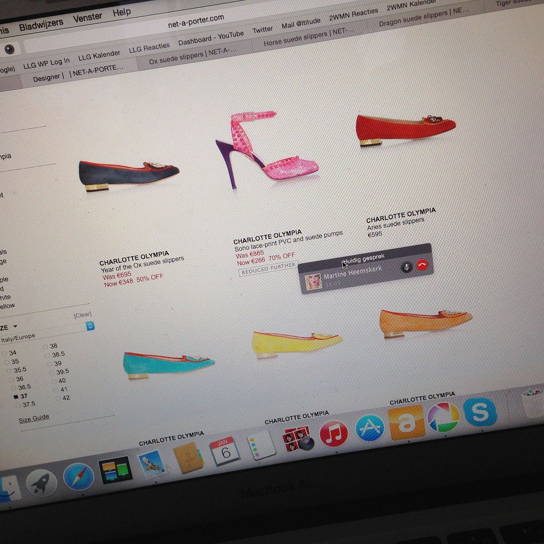This screenshot has width=544, height=544.
Task: Open Skype from the dock
Action: coord(481,412)
